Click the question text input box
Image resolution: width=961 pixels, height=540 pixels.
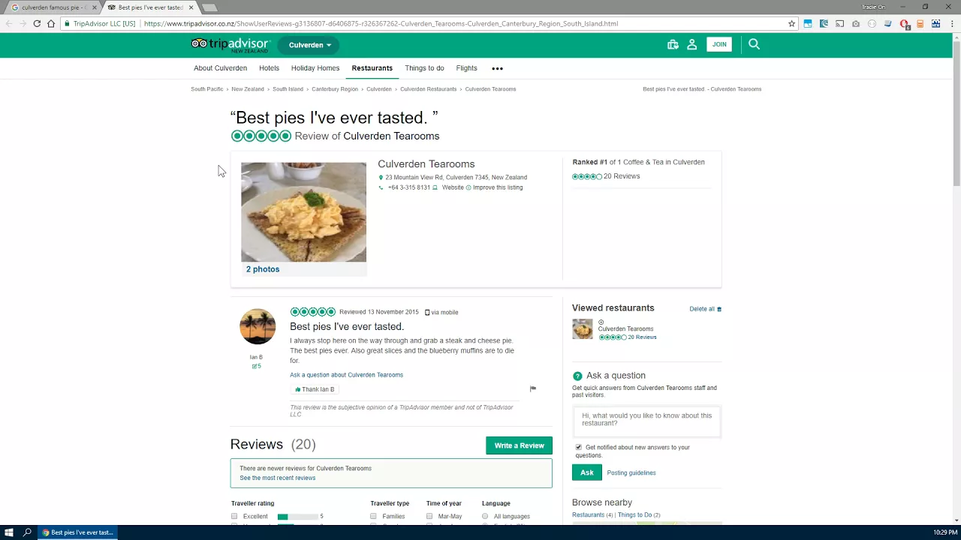pos(646,421)
